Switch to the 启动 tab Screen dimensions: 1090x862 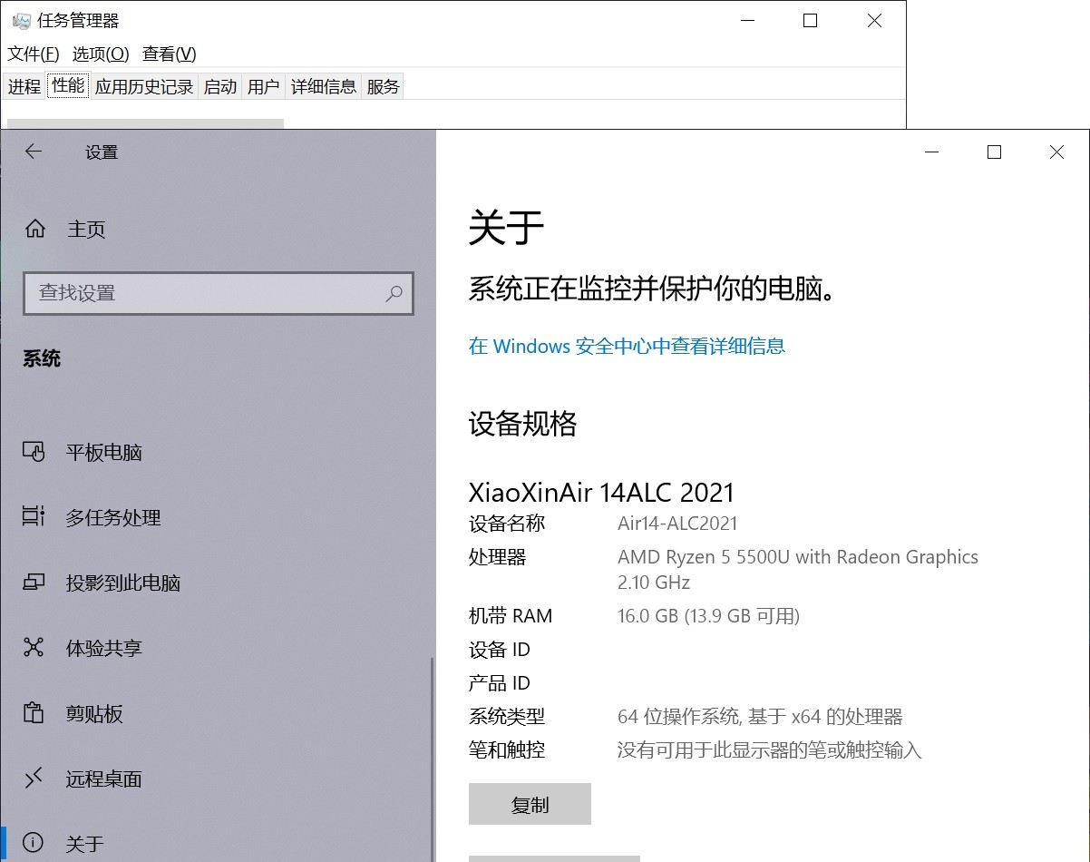coord(220,86)
